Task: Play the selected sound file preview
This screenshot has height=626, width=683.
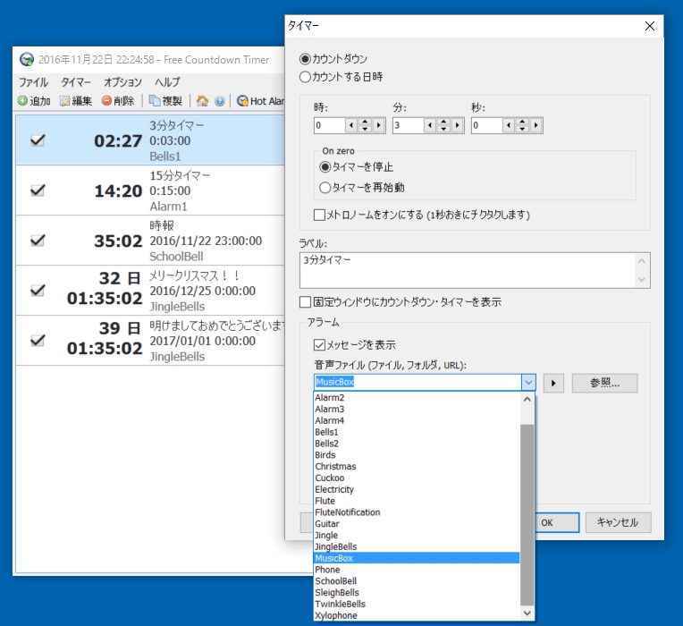Action: tap(553, 384)
